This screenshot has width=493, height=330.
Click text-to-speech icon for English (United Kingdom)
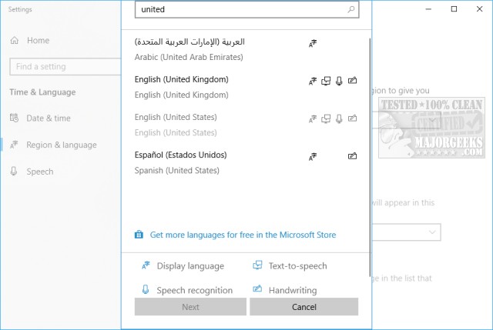pyautogui.click(x=326, y=80)
